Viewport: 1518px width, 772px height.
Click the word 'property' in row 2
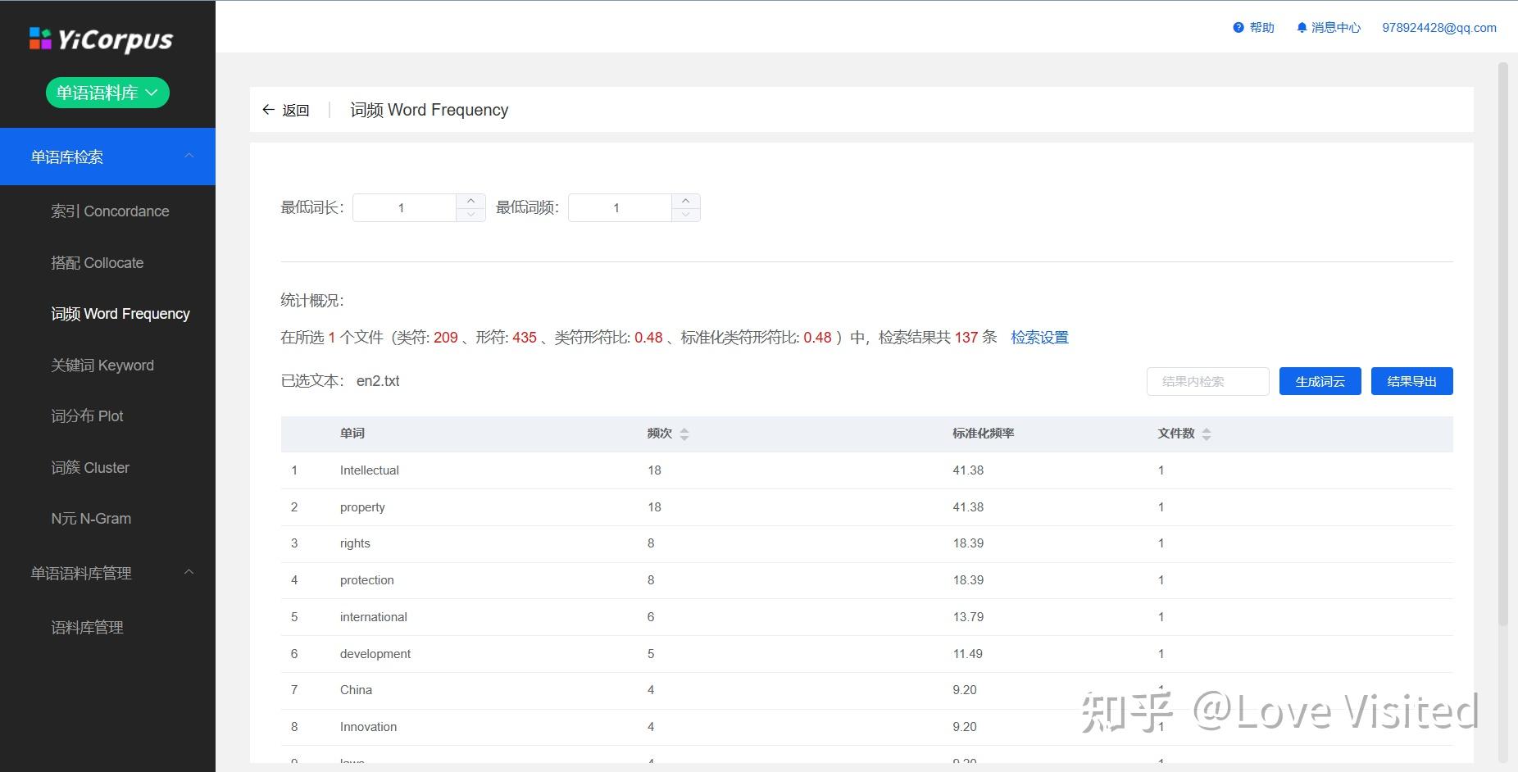362,507
